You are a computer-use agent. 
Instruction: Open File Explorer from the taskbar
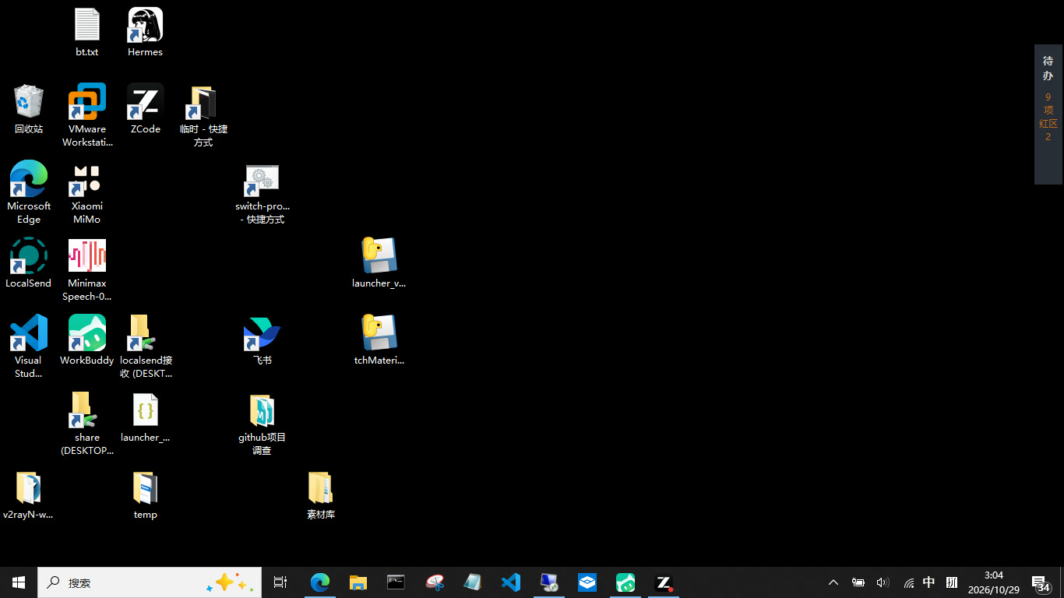358,582
